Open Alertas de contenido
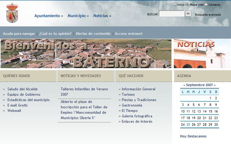Screen dimensions: 231x144 93,34
